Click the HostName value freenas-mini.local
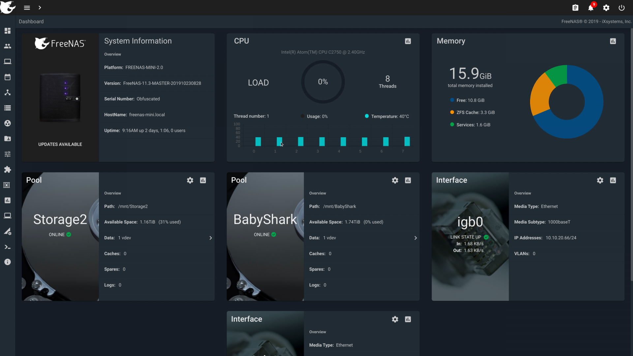Viewport: 633px width, 356px height. 147,115
